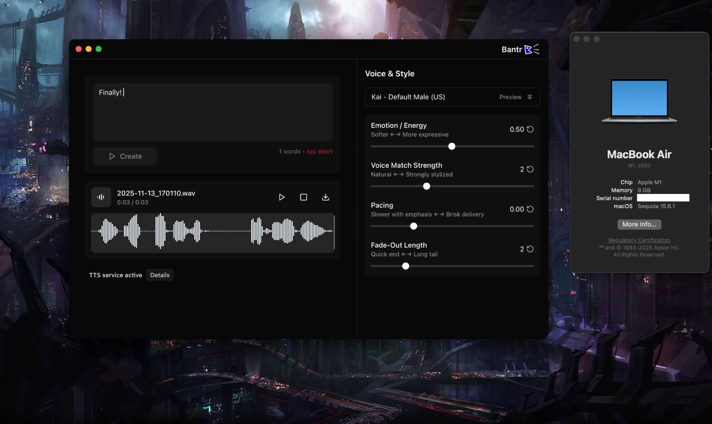Click More Info in MacBook Air window
Viewport: 712px width, 424px height.
click(639, 224)
